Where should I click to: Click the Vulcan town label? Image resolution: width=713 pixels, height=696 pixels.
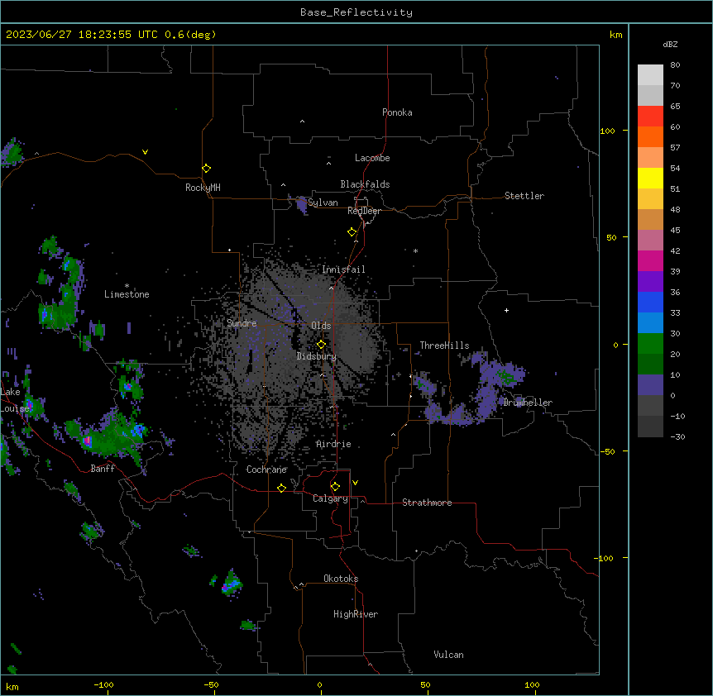pyautogui.click(x=448, y=655)
